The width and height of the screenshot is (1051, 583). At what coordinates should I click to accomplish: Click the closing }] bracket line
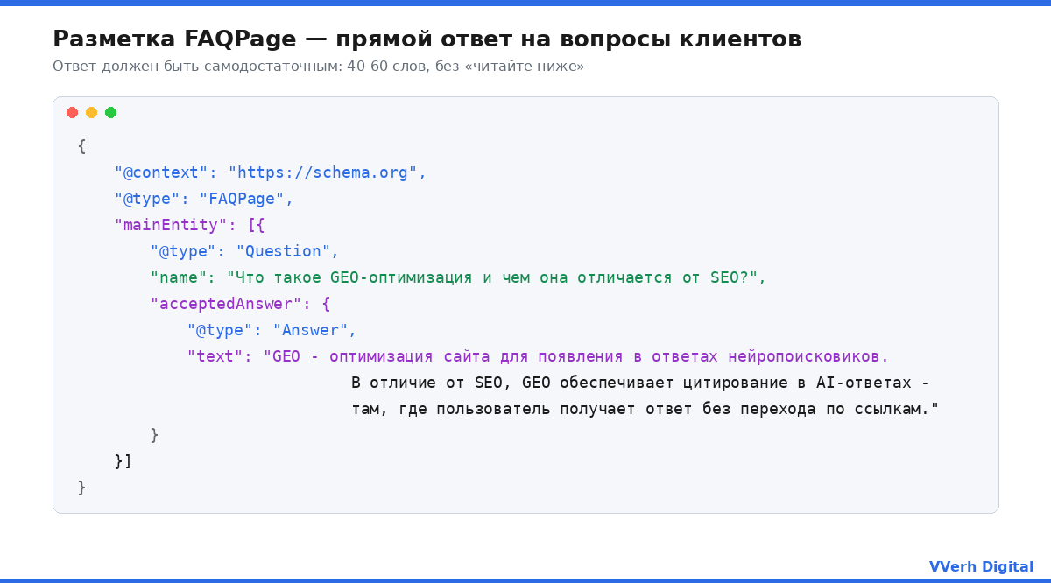pos(123,461)
